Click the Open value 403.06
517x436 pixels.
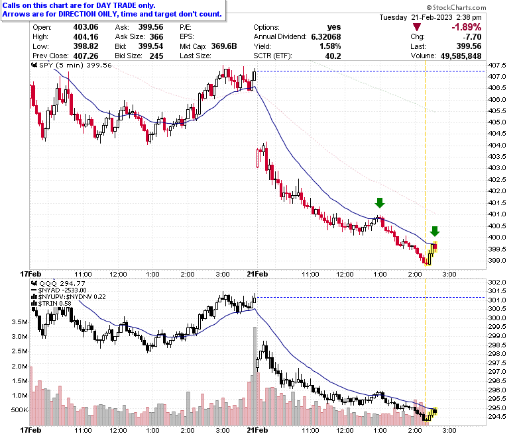click(x=86, y=27)
